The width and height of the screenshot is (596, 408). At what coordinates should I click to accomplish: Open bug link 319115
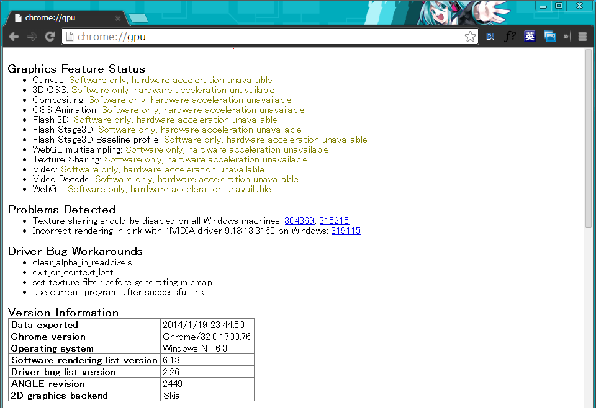pyautogui.click(x=346, y=231)
